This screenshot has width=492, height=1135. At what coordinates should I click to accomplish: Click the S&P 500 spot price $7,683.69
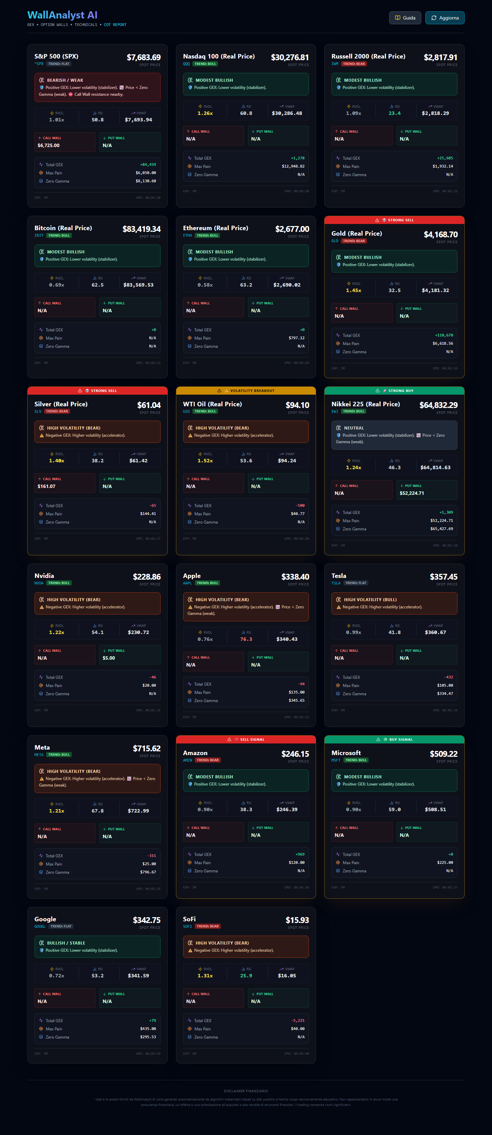(x=143, y=57)
